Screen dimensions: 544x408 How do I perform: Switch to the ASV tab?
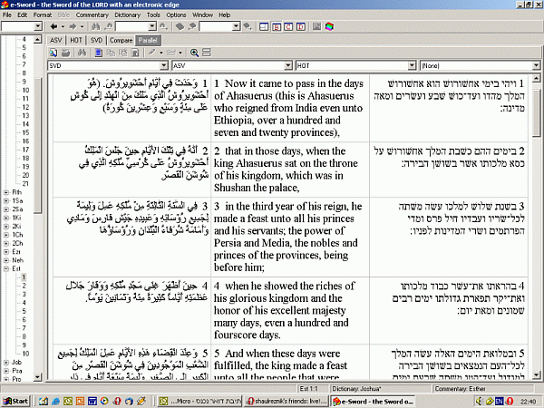point(56,40)
